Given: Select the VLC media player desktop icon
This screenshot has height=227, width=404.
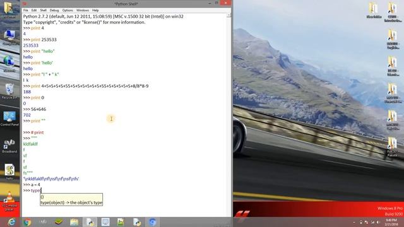Looking at the screenshot, I should [x=9, y=201].
